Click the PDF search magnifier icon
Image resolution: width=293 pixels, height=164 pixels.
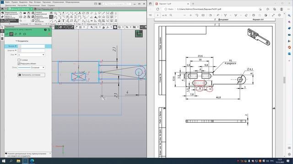[171, 15]
